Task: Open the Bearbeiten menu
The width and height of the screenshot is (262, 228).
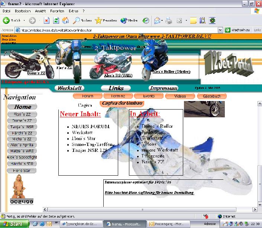Action: [23, 11]
